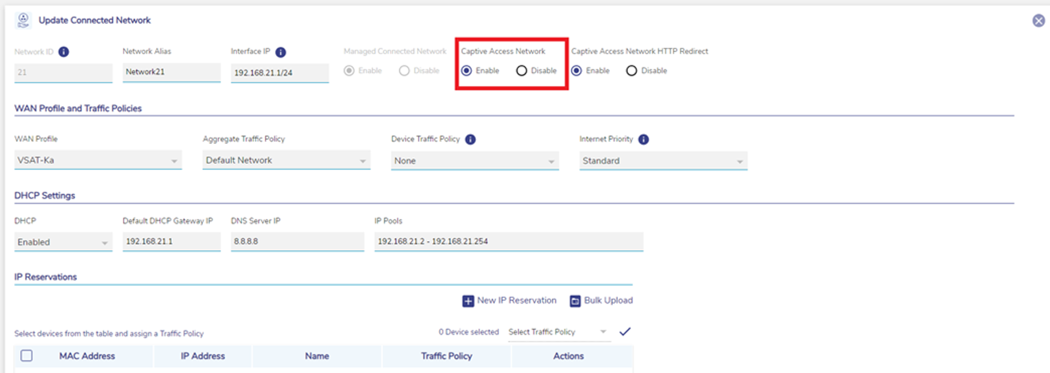The width and height of the screenshot is (1050, 373).
Task: Open the Internet Priority dropdown
Action: [x=663, y=161]
